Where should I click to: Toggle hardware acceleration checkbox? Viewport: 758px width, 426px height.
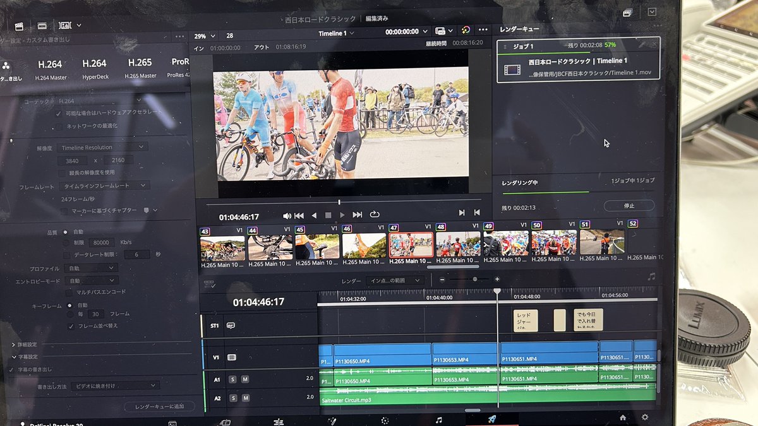point(59,113)
